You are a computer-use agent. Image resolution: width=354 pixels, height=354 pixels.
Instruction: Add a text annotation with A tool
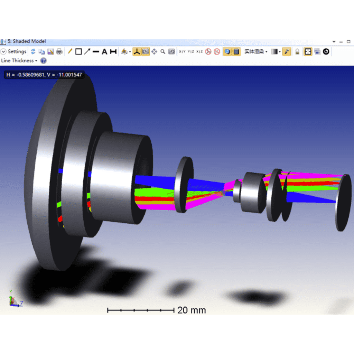tap(104, 52)
